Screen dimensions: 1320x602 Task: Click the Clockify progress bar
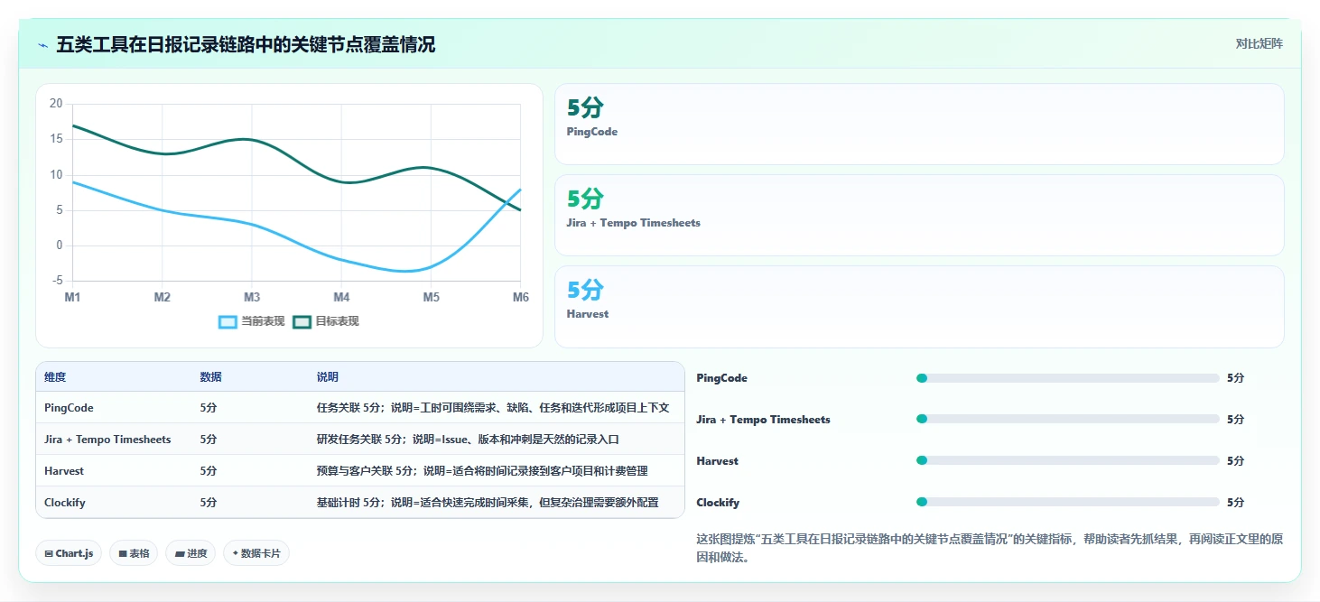coord(1067,503)
